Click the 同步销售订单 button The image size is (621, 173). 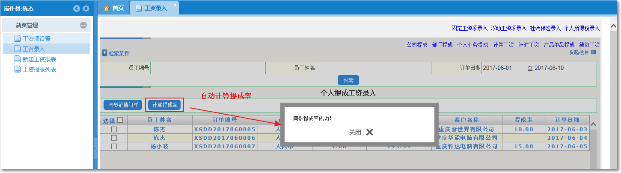pyautogui.click(x=123, y=105)
